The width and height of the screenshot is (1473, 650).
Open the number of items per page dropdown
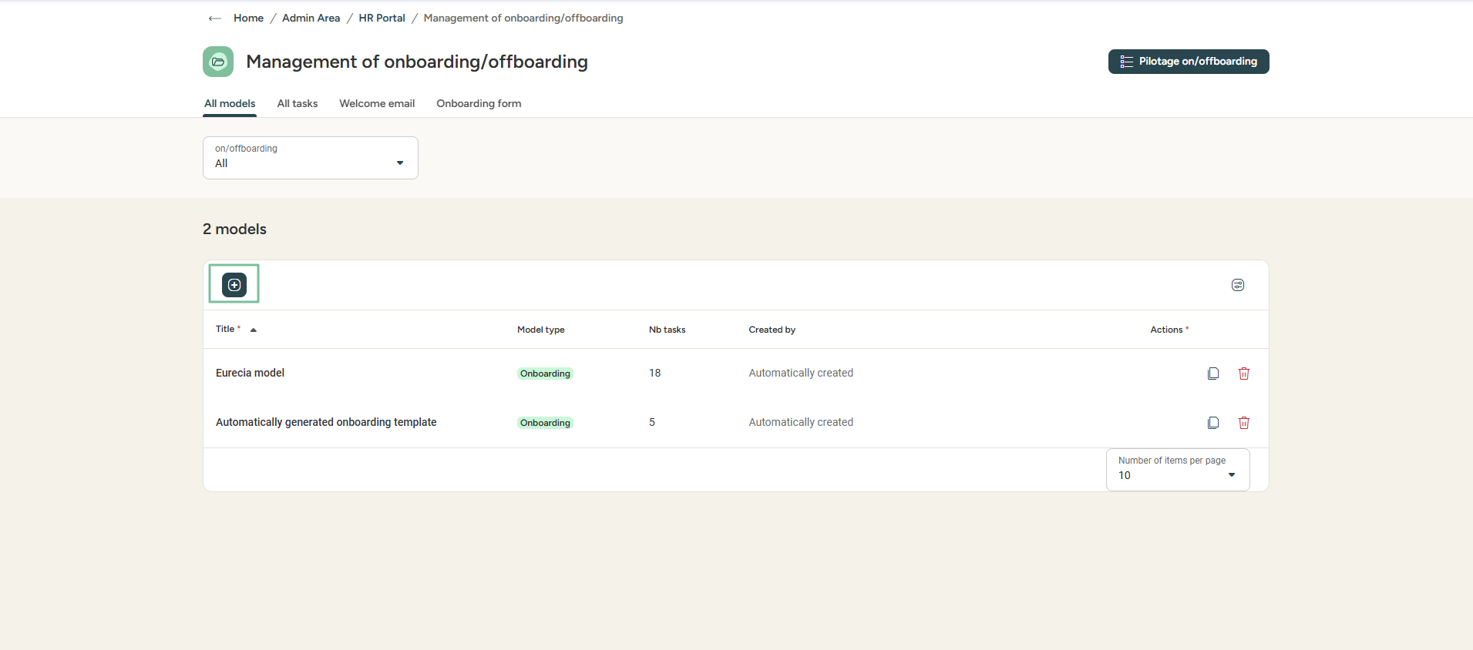coord(1177,470)
